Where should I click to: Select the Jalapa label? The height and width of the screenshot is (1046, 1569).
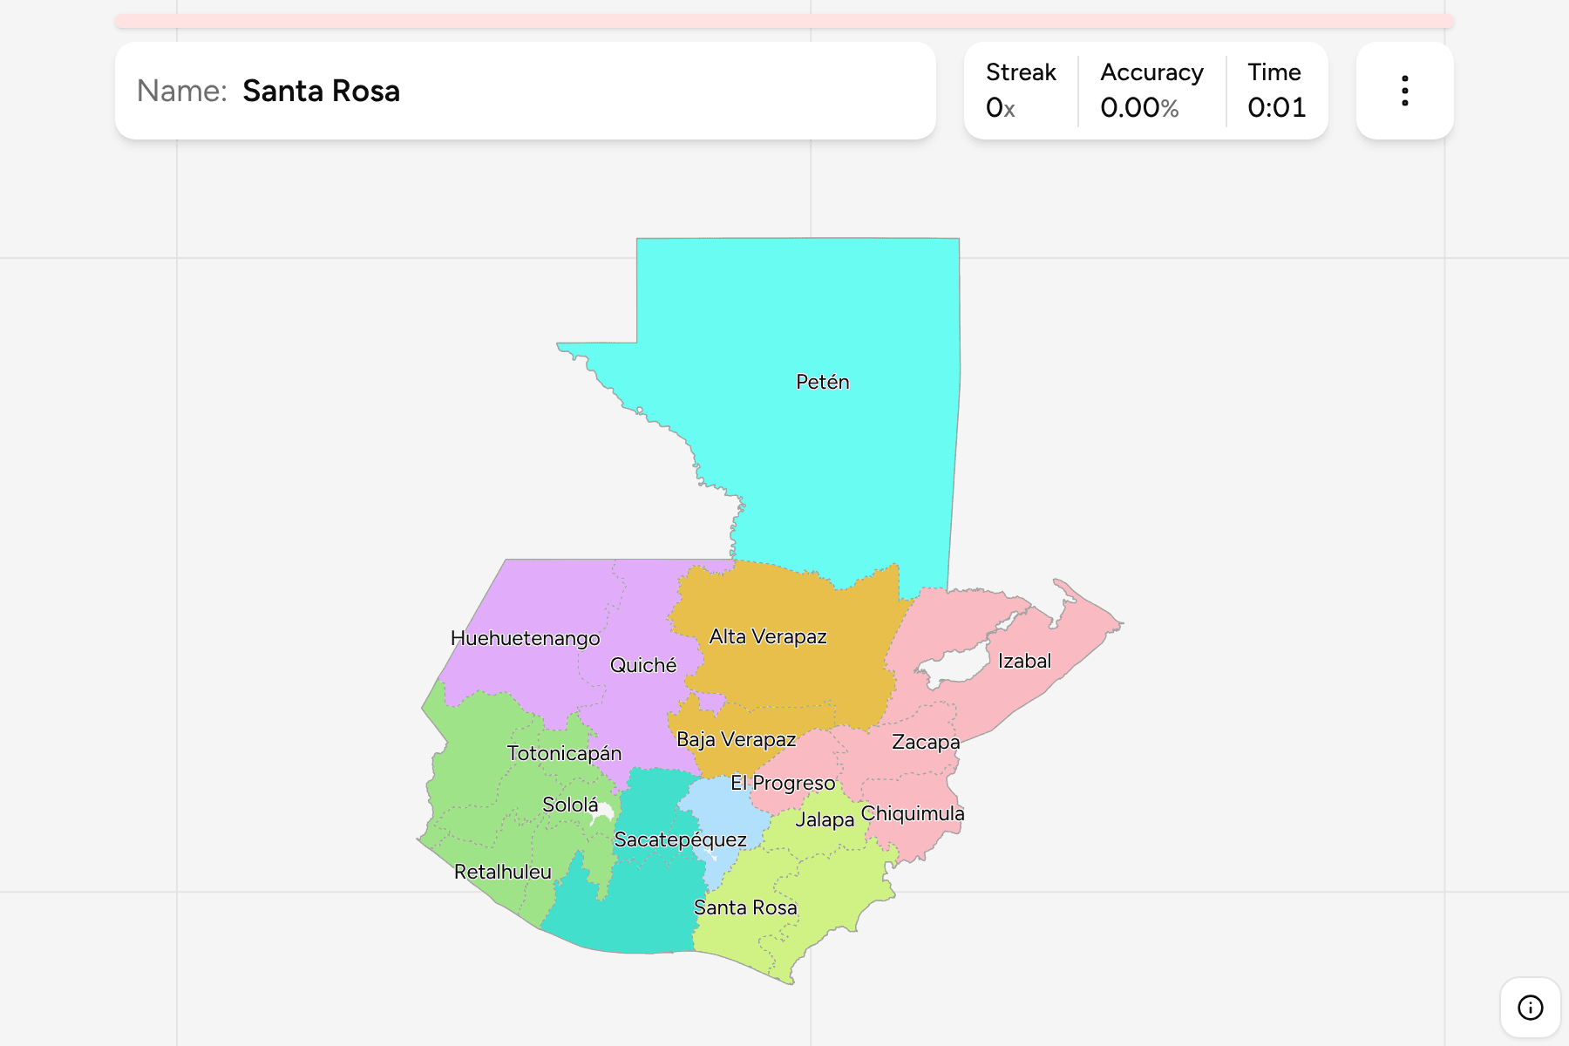point(825,819)
